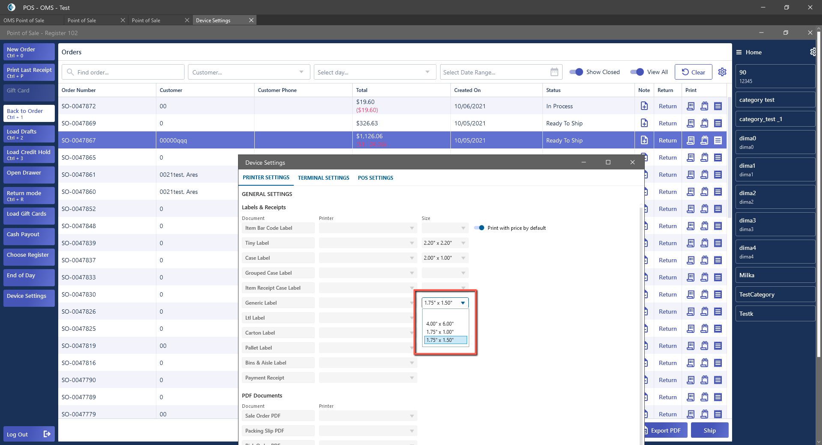822x445 pixels.
Task: Expand the Customer dropdown filter
Action: (x=301, y=72)
